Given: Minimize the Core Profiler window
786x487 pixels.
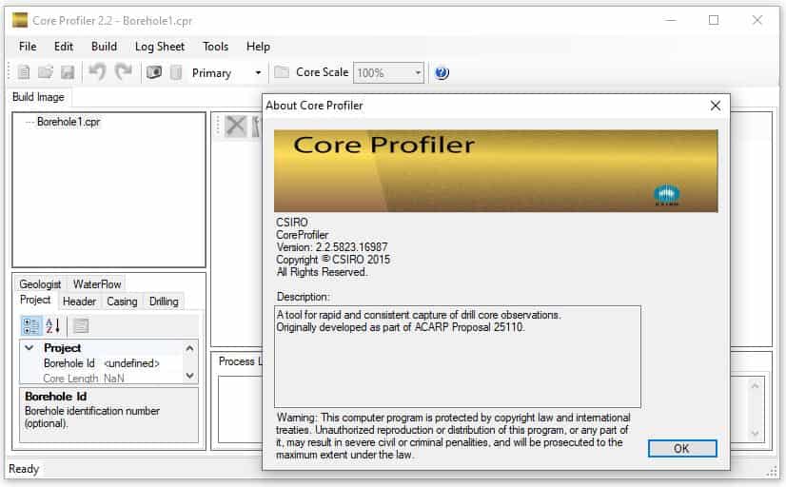Looking at the screenshot, I should (x=671, y=20).
